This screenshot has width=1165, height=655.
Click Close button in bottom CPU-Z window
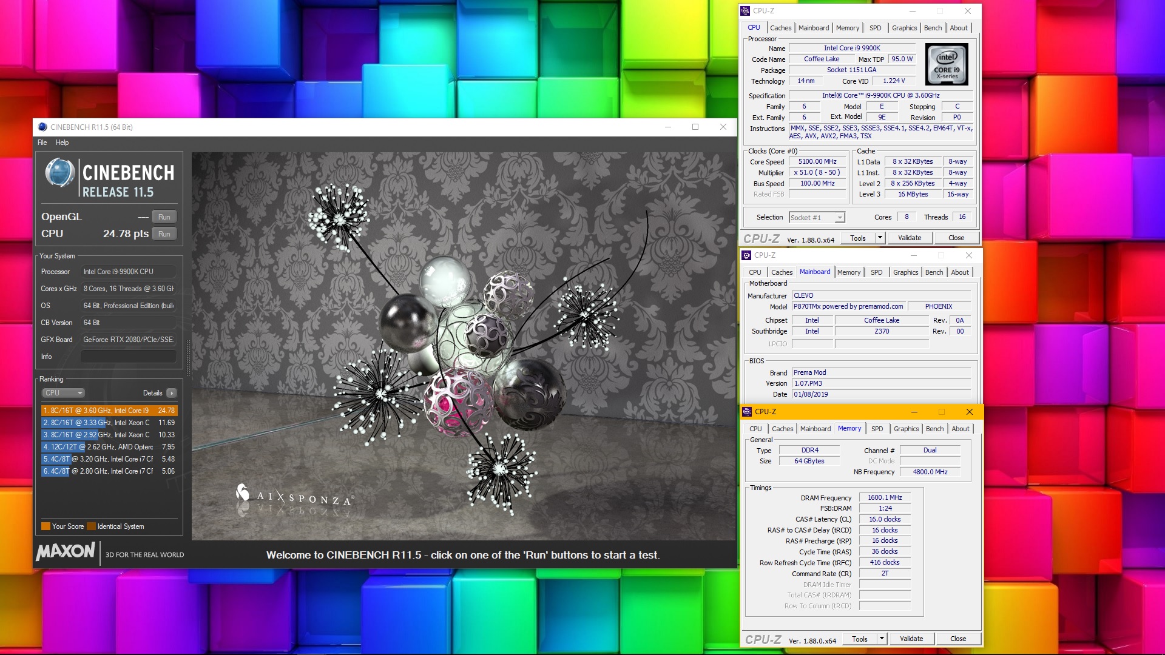coord(958,639)
